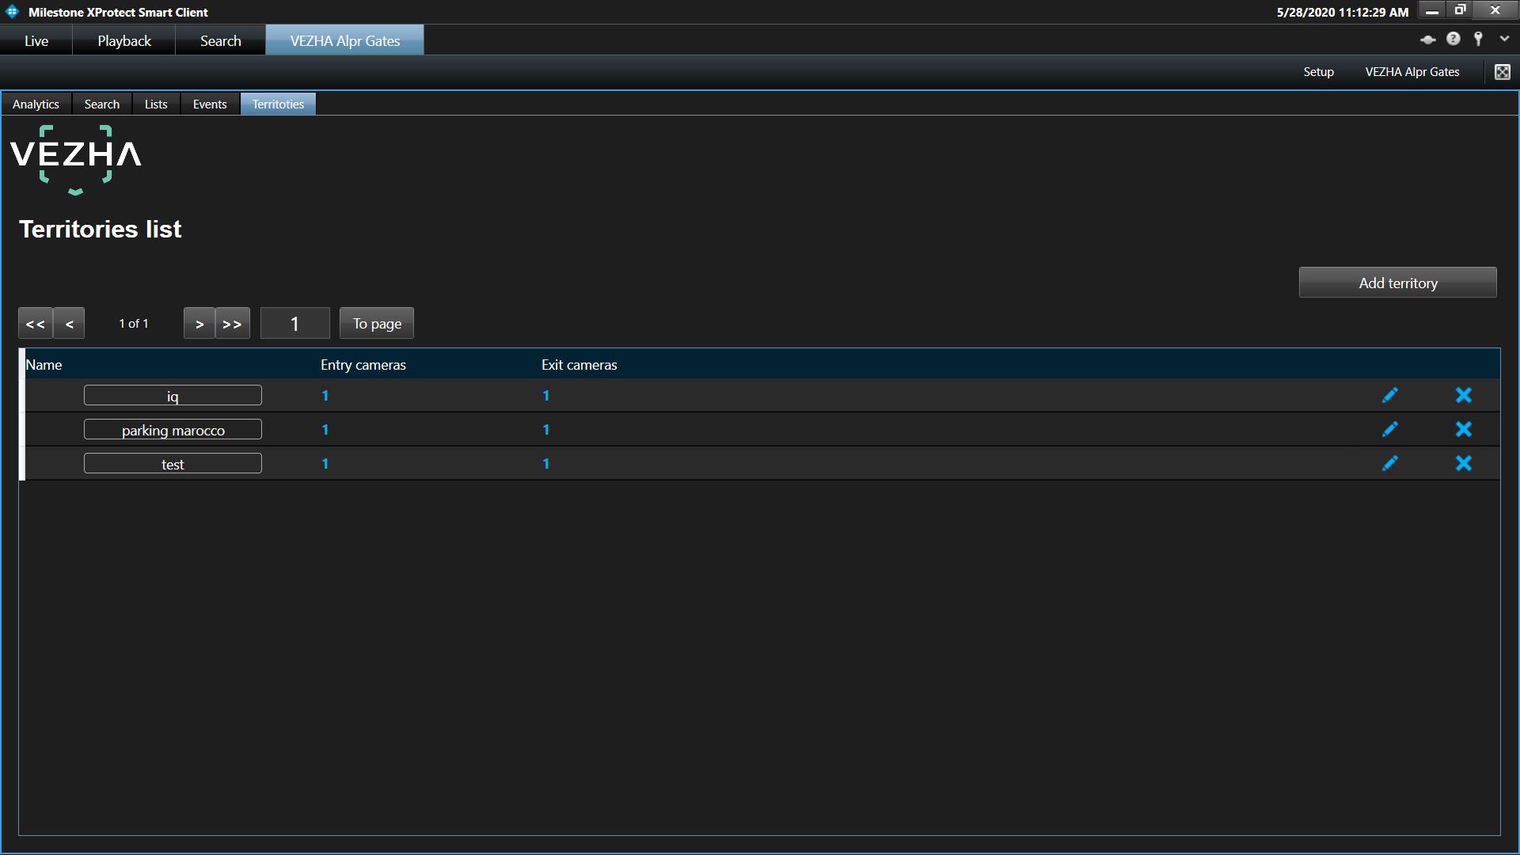This screenshot has height=855, width=1520.
Task: Close the Smart Client window
Action: pyautogui.click(x=1495, y=10)
